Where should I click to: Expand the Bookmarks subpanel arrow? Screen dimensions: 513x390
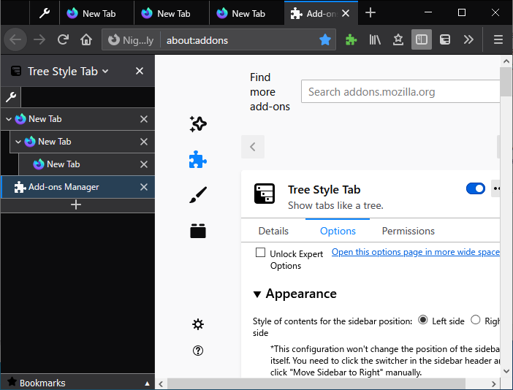coord(147,383)
